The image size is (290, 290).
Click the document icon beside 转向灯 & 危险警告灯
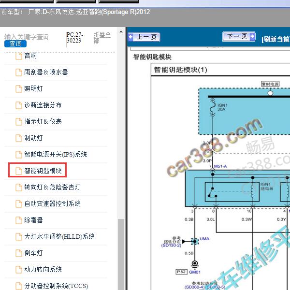[19, 188]
